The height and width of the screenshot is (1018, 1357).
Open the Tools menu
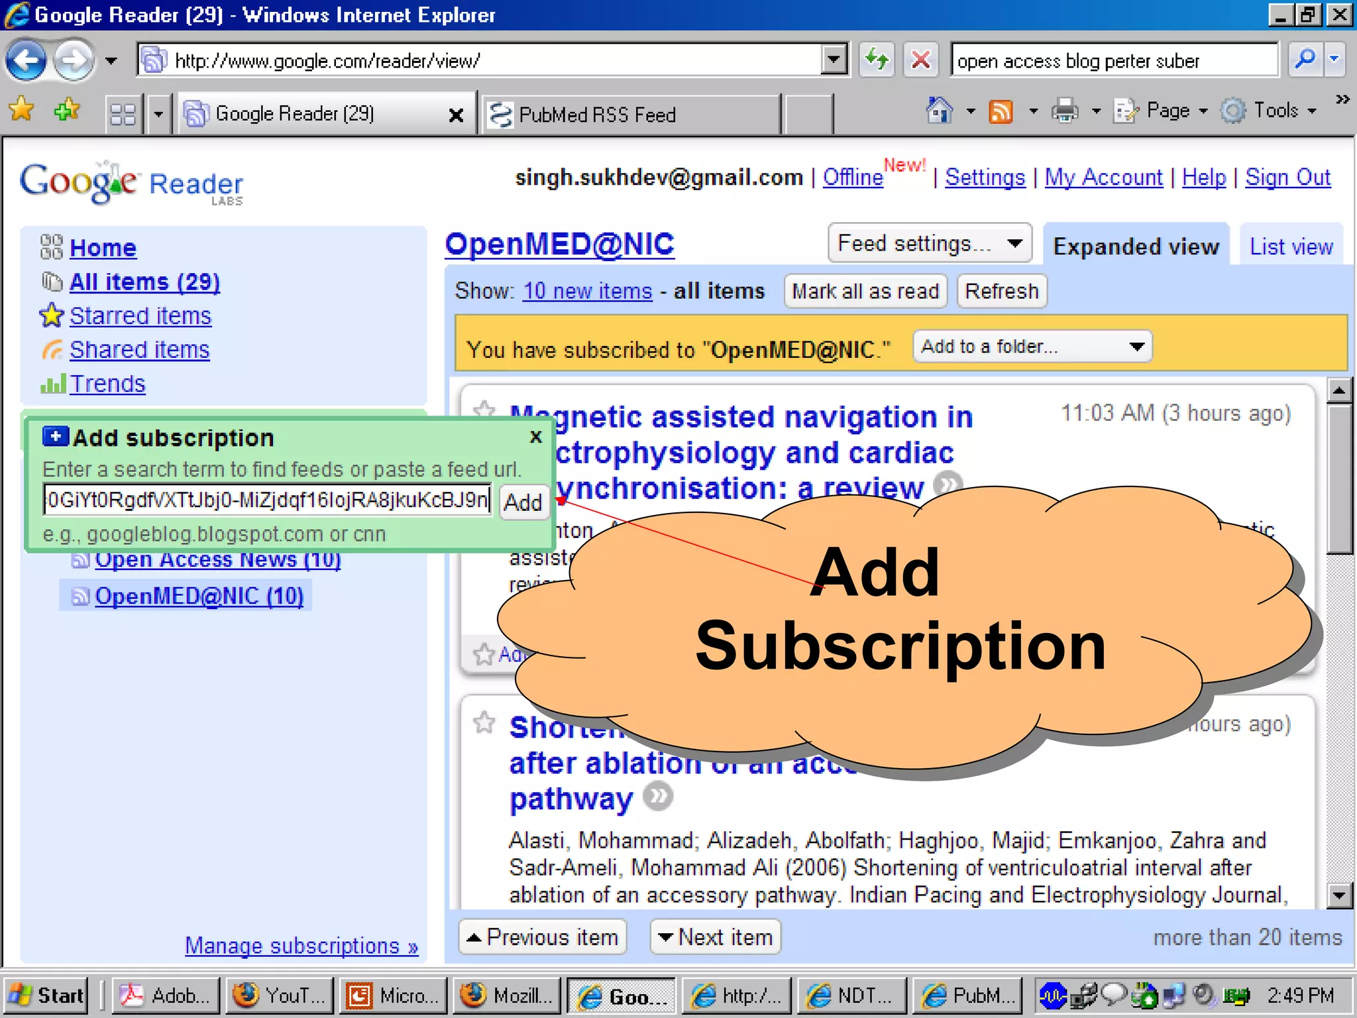[x=1268, y=110]
